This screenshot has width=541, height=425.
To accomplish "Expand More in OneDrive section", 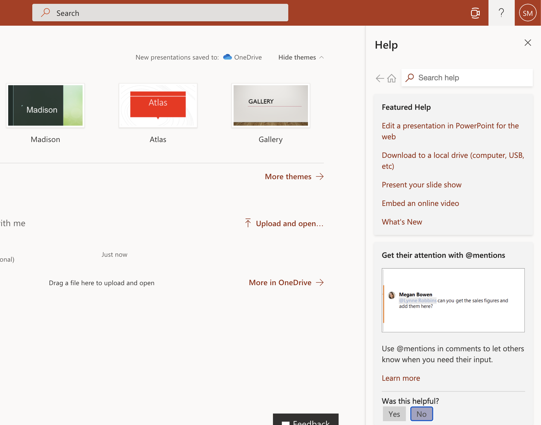I will pyautogui.click(x=286, y=282).
